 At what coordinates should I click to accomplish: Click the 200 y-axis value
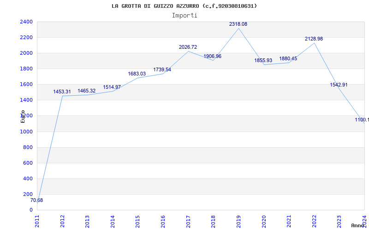click(x=28, y=194)
